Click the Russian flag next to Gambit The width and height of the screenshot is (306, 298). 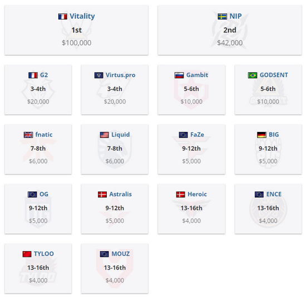179,75
